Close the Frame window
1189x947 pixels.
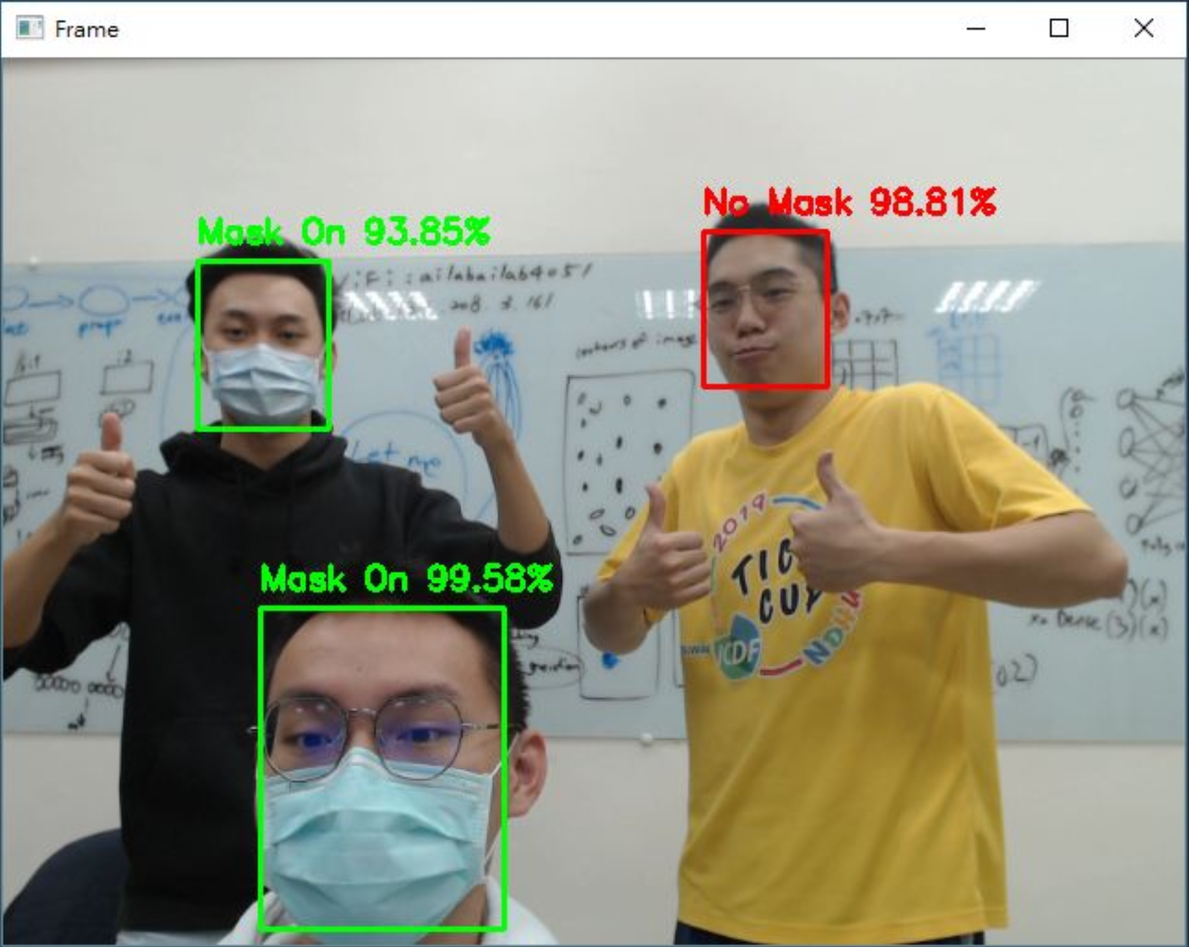(1143, 27)
